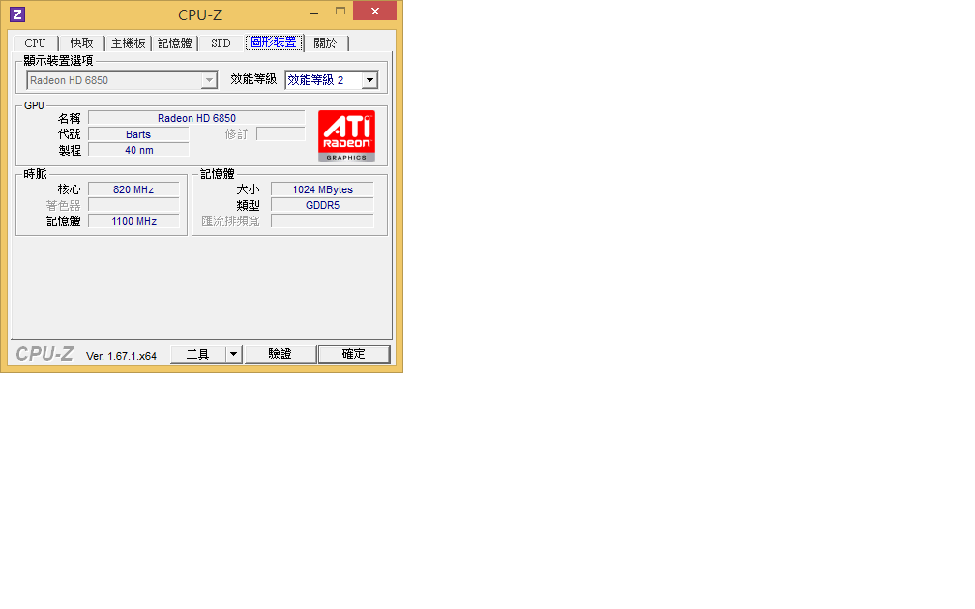This screenshot has height=609, width=975.
Task: Open the Radeon HD 6850 display device dropdown
Action: [x=122, y=80]
